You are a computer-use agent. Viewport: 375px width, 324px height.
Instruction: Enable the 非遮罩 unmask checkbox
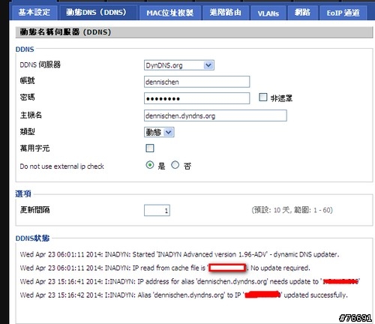click(262, 97)
